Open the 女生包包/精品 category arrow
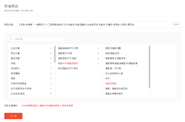 click(x=51, y=94)
